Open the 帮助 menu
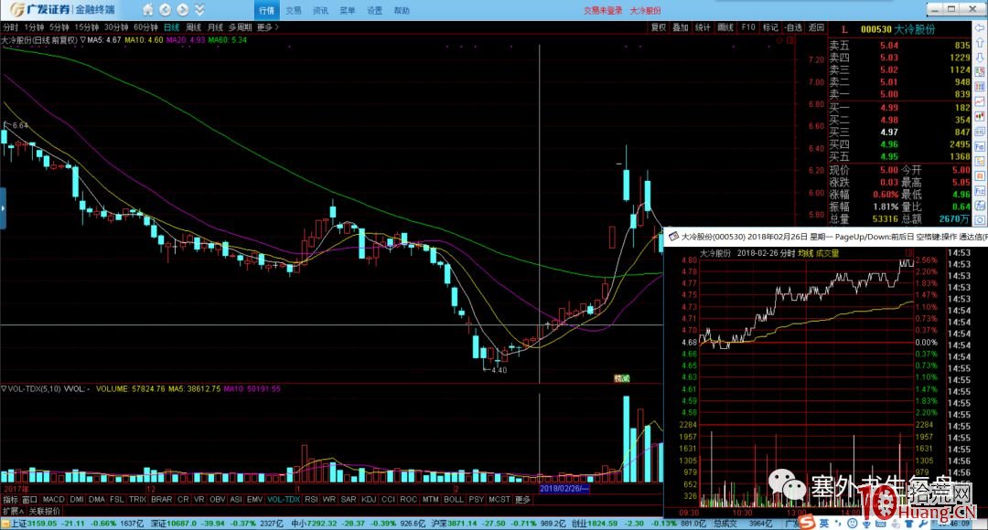Image resolution: width=988 pixels, height=530 pixels. [x=402, y=11]
